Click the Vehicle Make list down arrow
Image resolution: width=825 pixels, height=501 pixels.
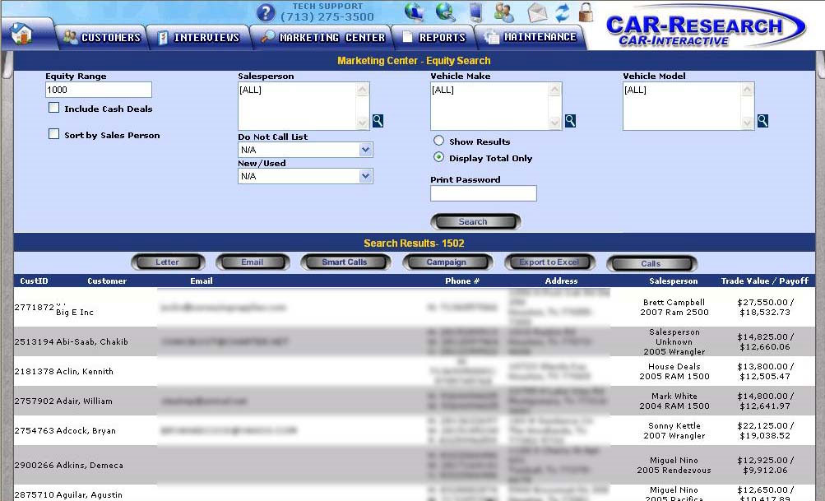[554, 123]
